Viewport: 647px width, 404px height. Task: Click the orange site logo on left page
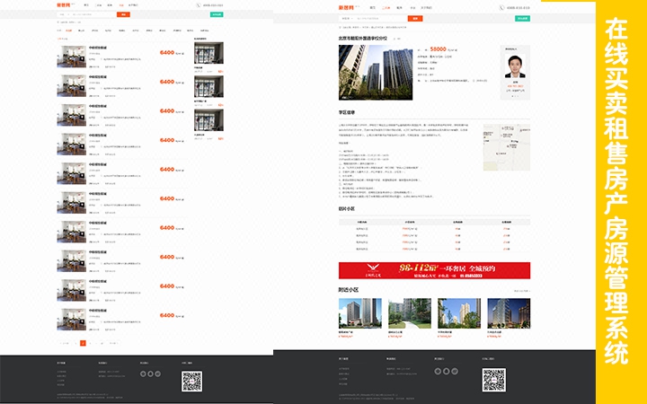[64, 5]
